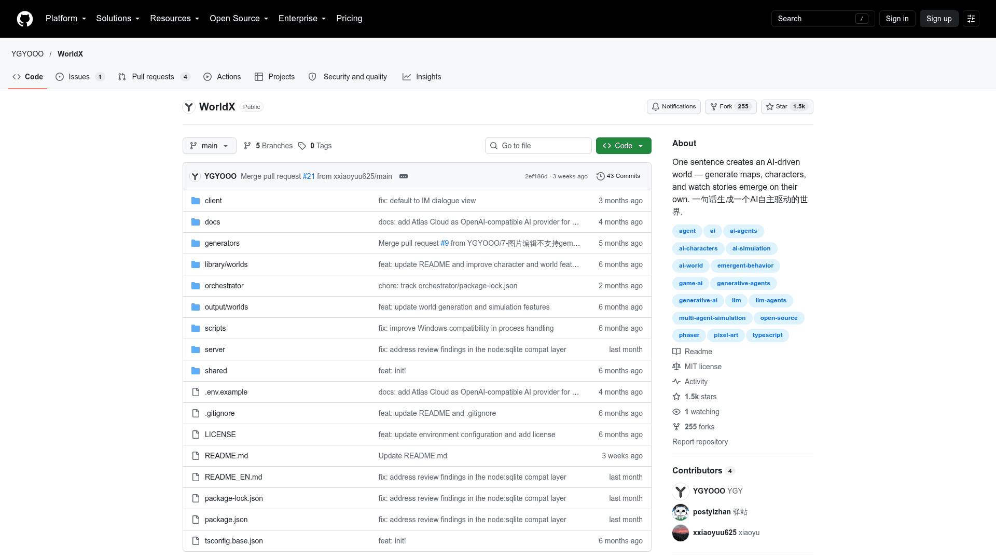Screen dimensions: 996x560
Task: Click the Report repository link
Action: [700, 442]
